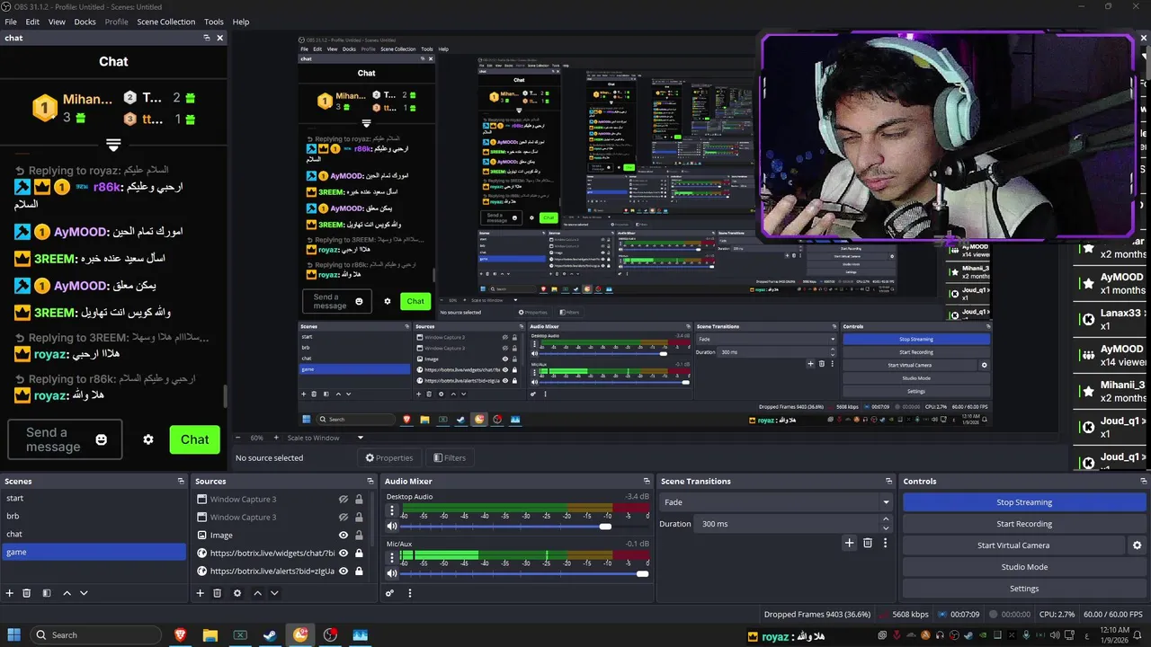This screenshot has width=1151, height=647.
Task: Open Settings from Controls dock
Action: click(x=1024, y=589)
